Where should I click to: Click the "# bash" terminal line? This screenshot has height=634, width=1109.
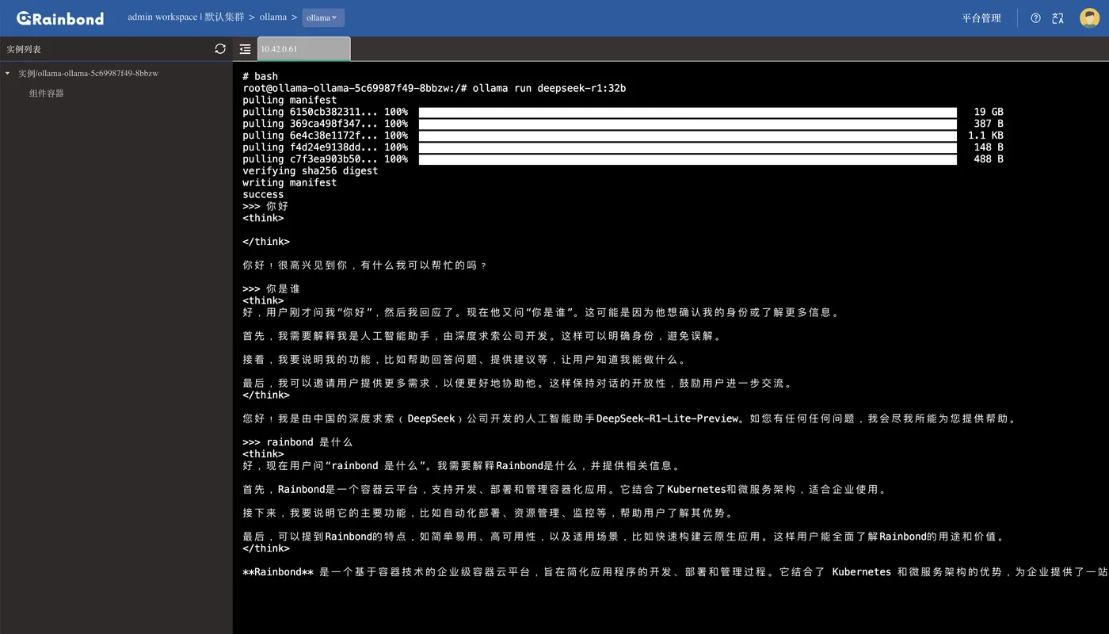pos(261,77)
